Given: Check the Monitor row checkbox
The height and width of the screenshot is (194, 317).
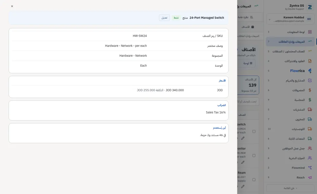Looking at the screenshot, I should 254,156.
